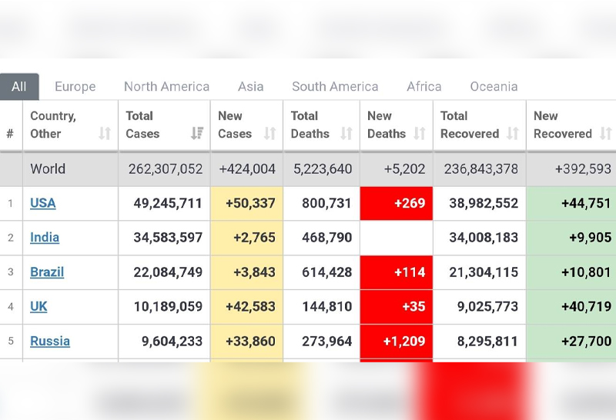Switch to the South America tab
This screenshot has height=420, width=616.
point(335,87)
